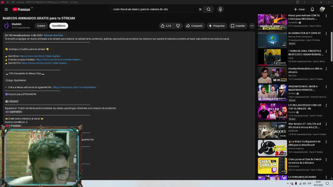Viewport: 333px width, 187px height.
Task: Open 'Cómo poner el Chat de Twitch' thumbnail
Action: pos(272,166)
